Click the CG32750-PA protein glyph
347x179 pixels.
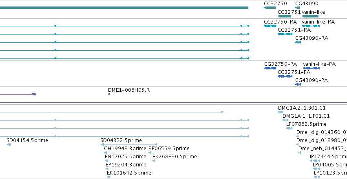click(x=270, y=68)
